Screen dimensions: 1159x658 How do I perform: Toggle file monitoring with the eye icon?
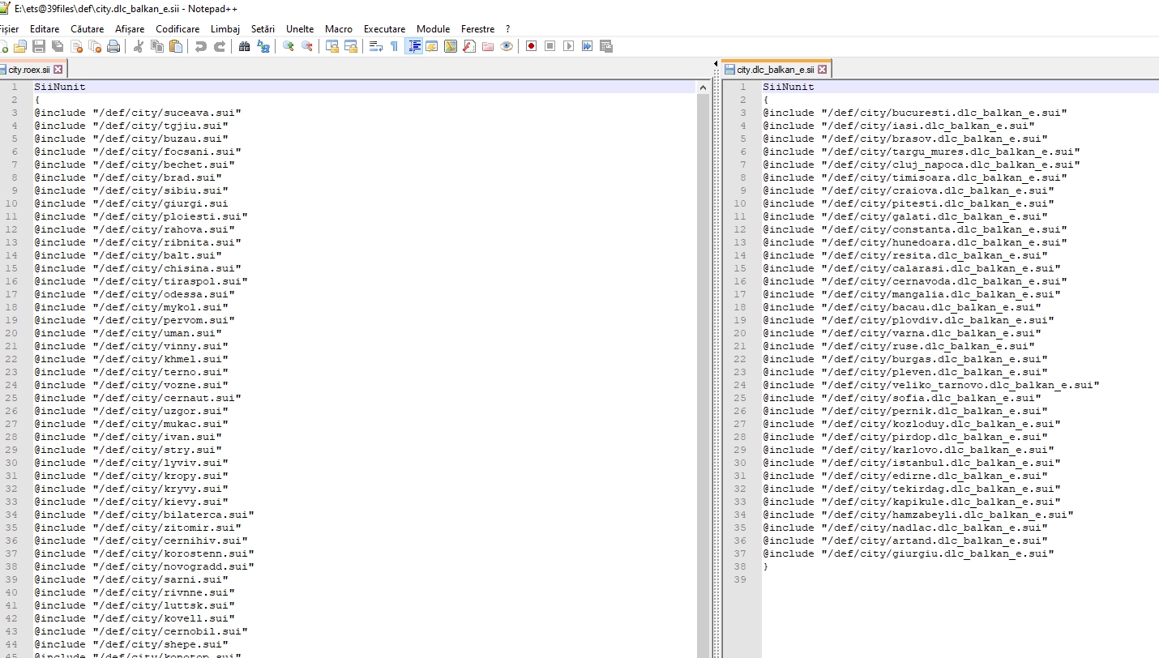click(507, 46)
